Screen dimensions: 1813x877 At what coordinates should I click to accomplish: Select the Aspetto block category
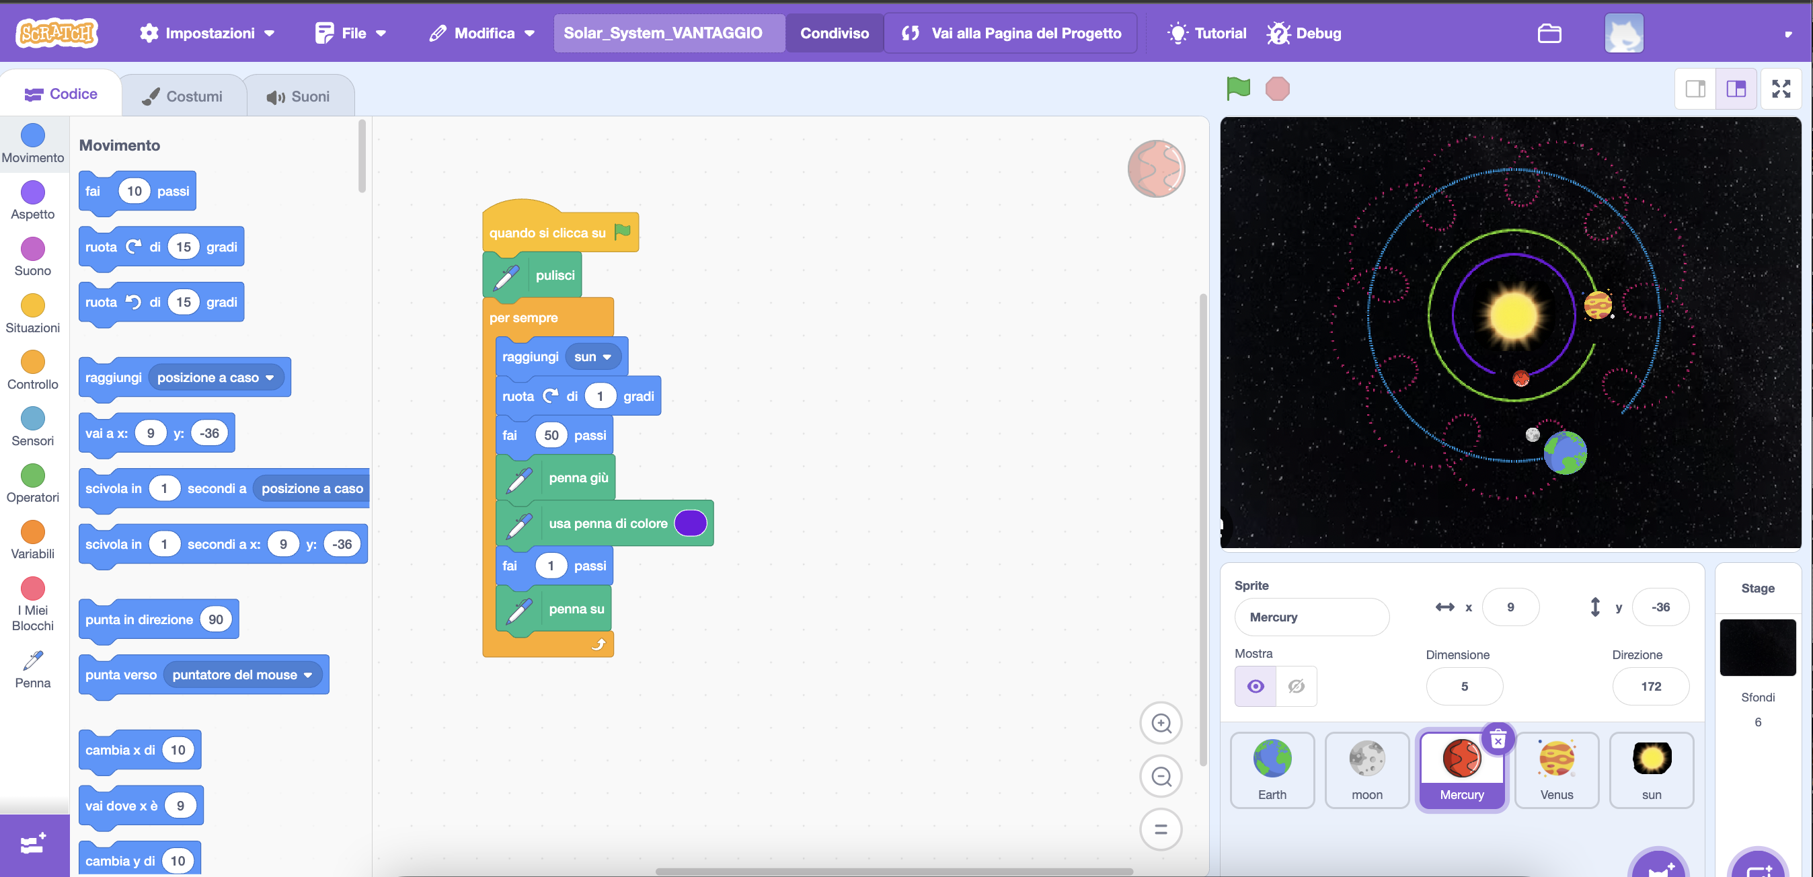coord(33,200)
